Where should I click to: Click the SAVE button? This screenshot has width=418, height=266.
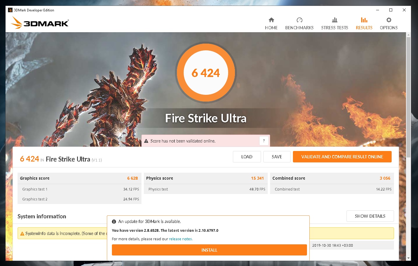[277, 157]
